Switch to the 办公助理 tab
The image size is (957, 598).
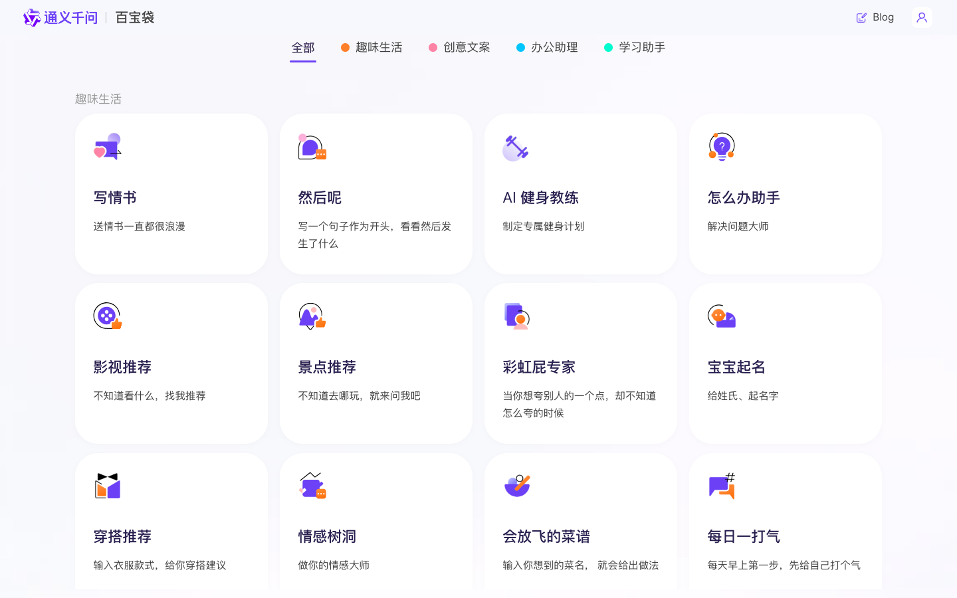554,47
